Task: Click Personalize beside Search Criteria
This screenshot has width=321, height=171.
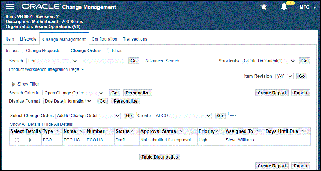Action: 137,93
